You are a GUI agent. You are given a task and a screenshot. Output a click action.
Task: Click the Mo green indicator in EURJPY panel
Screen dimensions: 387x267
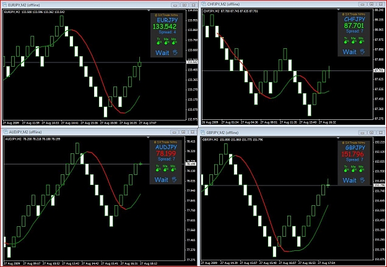tap(174, 41)
